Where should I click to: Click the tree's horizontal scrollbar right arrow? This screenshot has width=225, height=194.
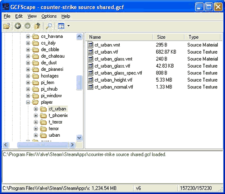point(72,145)
